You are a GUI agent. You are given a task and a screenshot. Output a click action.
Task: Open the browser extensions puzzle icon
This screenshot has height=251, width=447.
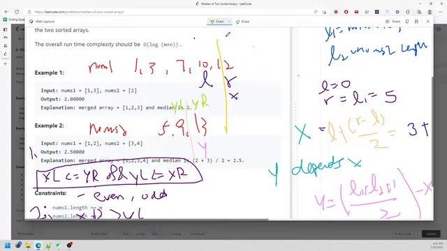(x=408, y=12)
